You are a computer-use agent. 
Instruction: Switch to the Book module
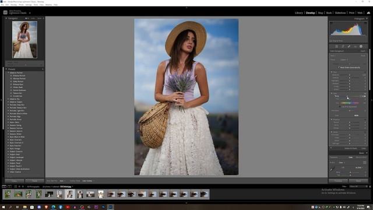pyautogui.click(x=329, y=13)
